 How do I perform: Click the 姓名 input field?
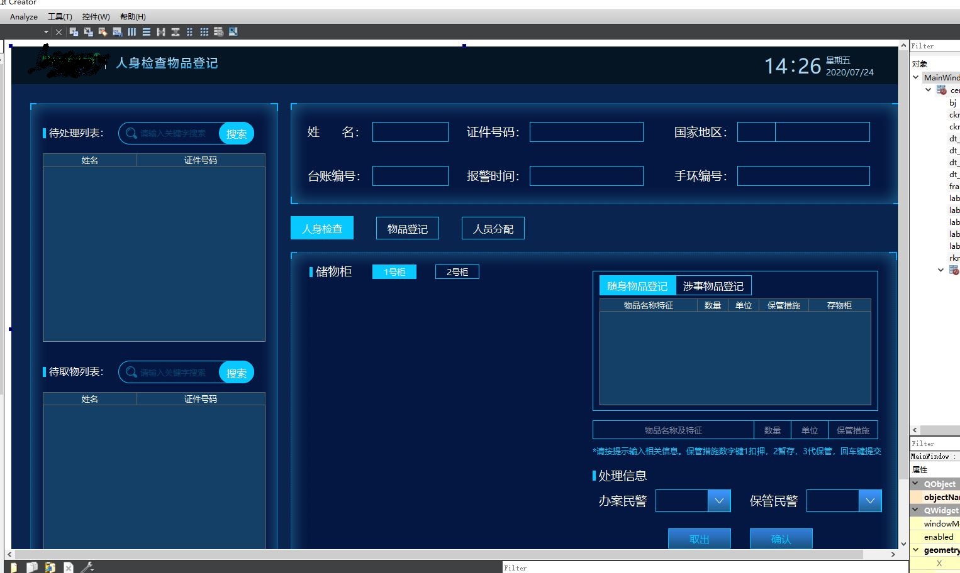(x=410, y=132)
